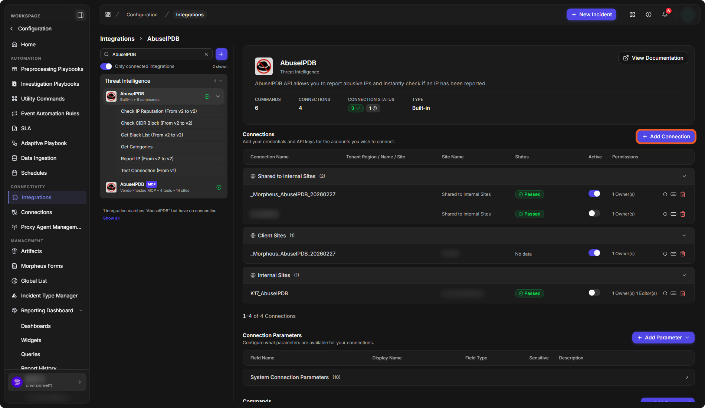Open View Documentation
Screen dimensions: 705x408
tap(653, 58)
